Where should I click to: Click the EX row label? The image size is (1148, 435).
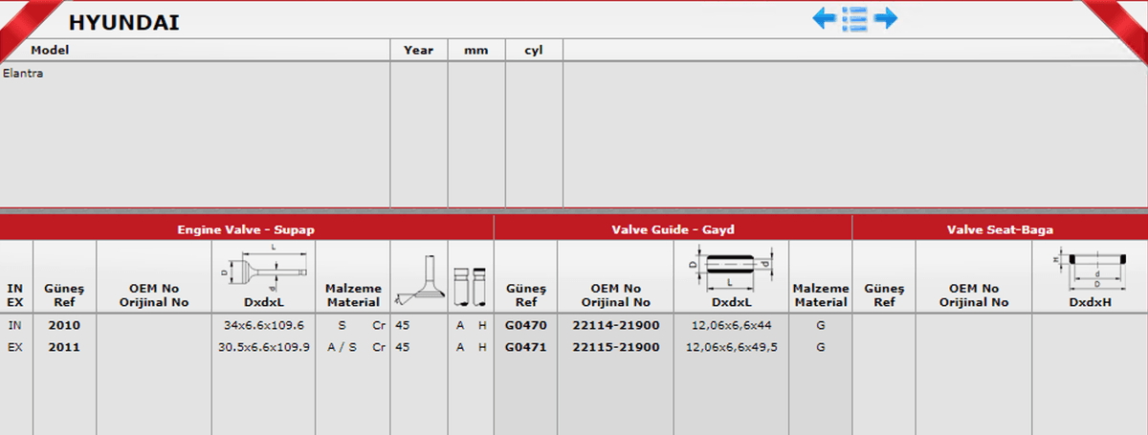pos(14,347)
